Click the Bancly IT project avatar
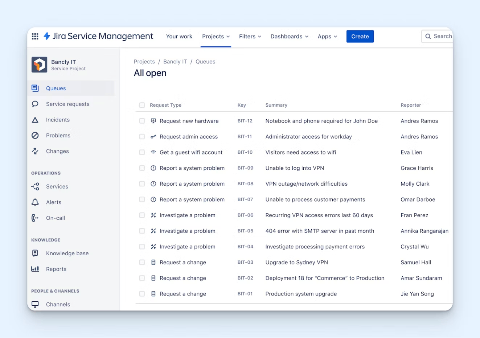Viewport: 480px width, 338px height. [39, 65]
